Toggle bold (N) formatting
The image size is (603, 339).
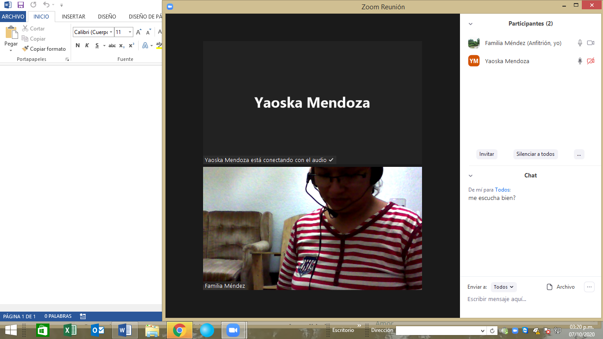click(x=78, y=45)
